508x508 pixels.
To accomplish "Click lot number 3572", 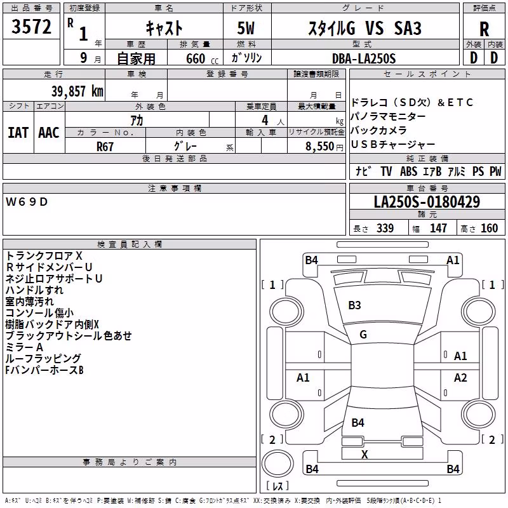I will [x=31, y=27].
